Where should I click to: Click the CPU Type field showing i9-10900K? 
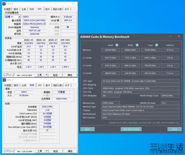coord(140,81)
